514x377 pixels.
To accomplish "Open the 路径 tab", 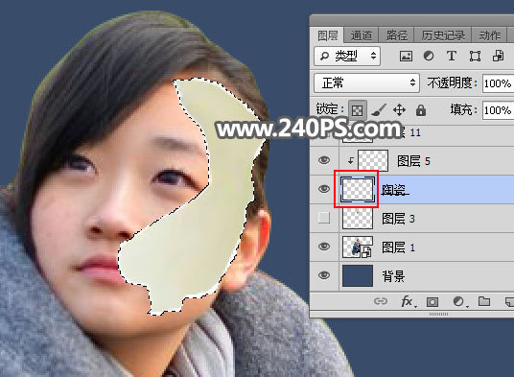I will click(x=396, y=35).
